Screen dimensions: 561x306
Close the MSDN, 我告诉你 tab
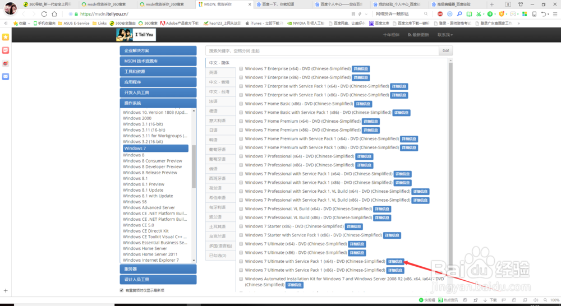pyautogui.click(x=250, y=4)
